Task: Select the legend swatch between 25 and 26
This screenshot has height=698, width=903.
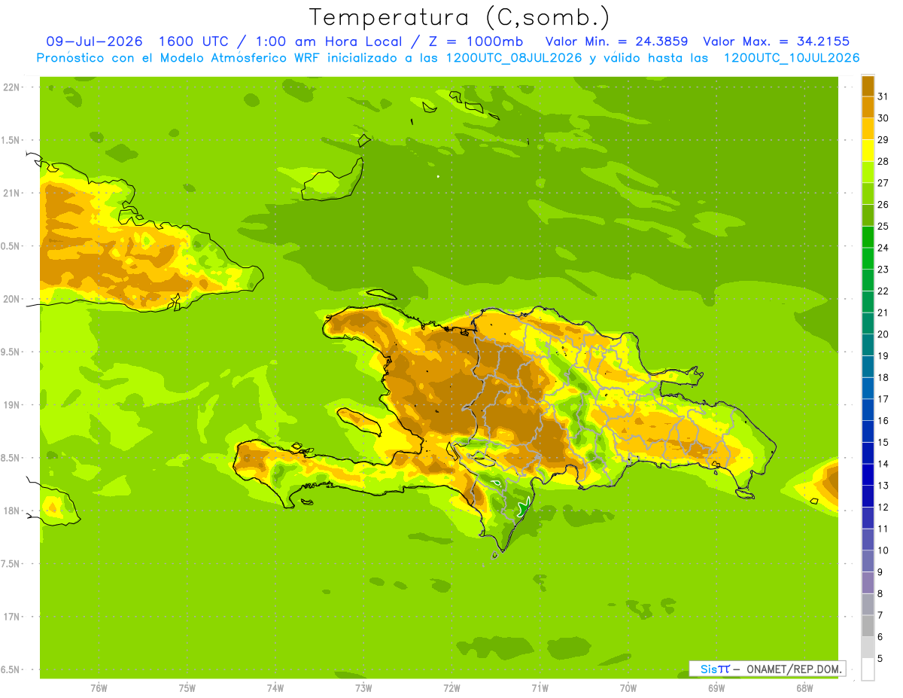Action: pyautogui.click(x=868, y=215)
